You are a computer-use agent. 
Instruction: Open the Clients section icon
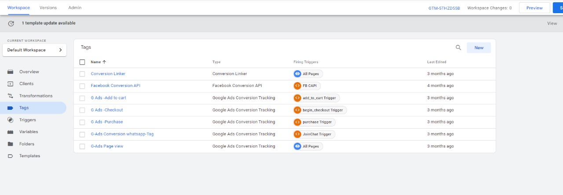click(11, 84)
